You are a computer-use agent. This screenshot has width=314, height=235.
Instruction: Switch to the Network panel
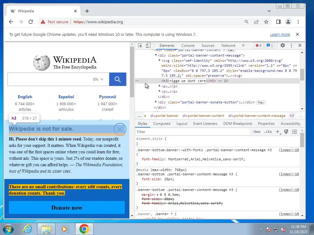pos(228,46)
